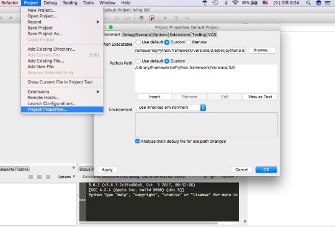Click the second indent toolbar icon

pos(117,19)
